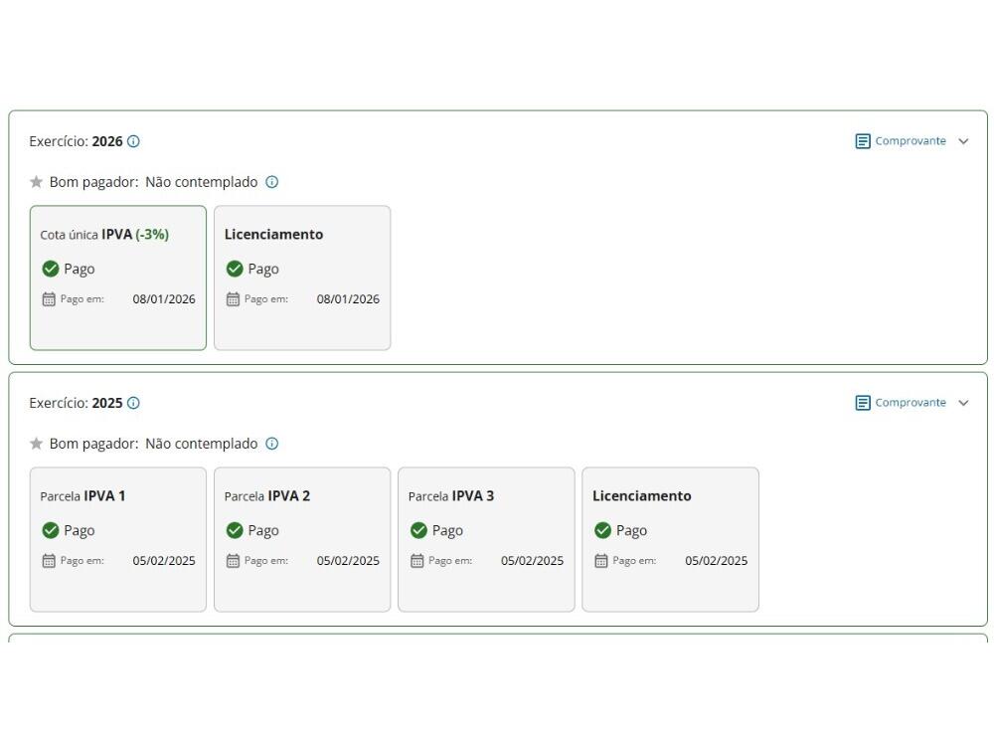This screenshot has height=746, width=994.
Task: Expand the 2025 Comprovante chevron
Action: (963, 403)
